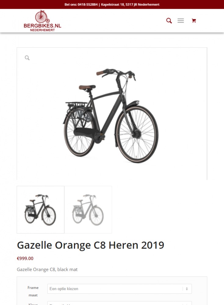224x305 pixels.
Task: Click the Frame maat label
Action: (x=33, y=291)
